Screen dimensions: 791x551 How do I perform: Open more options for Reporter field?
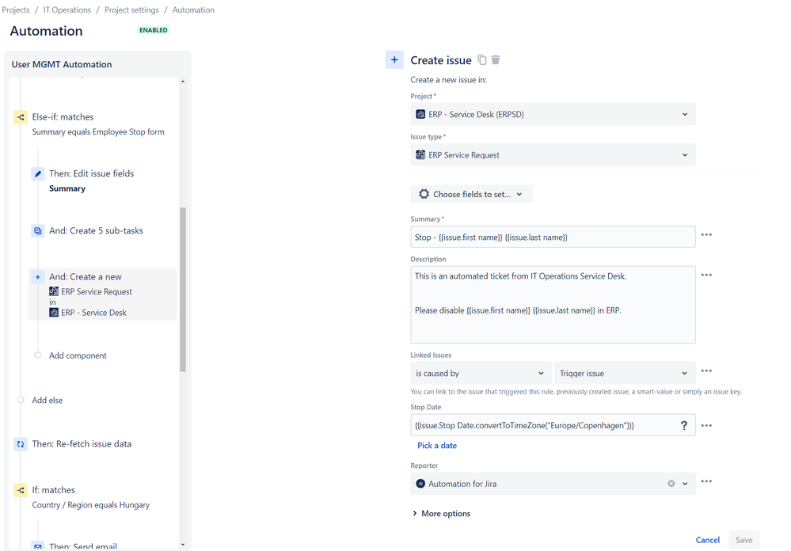pos(706,481)
